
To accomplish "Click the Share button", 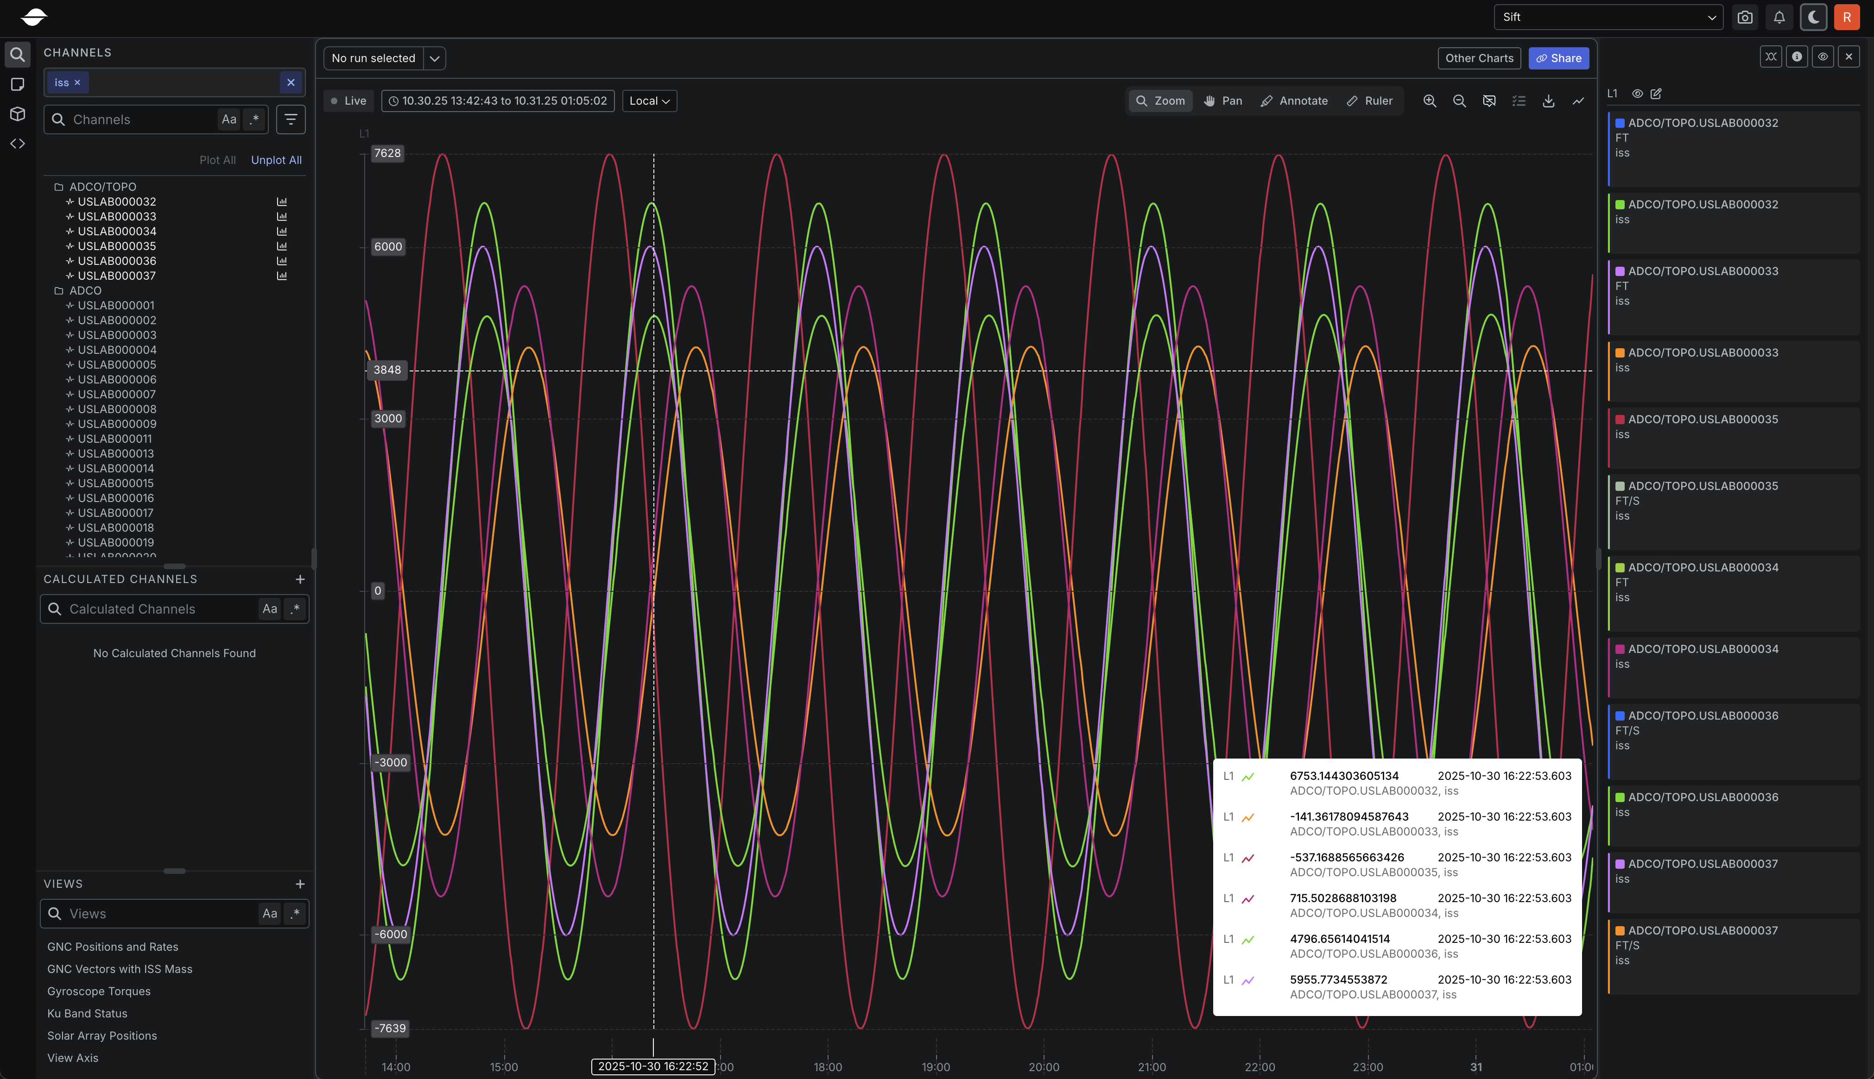I will (x=1558, y=58).
